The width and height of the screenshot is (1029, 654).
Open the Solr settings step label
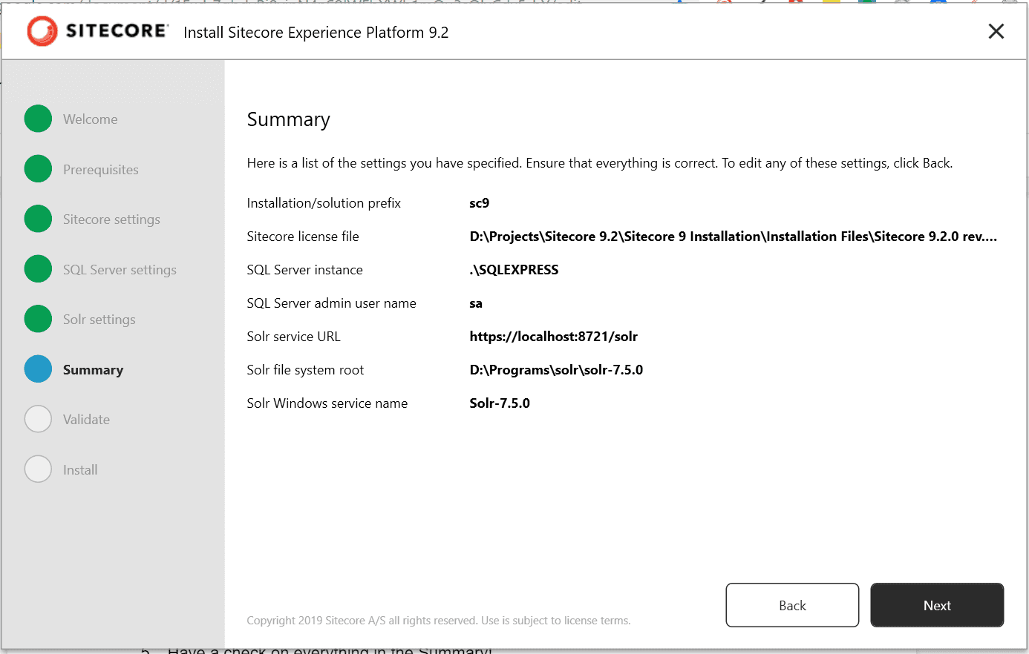(99, 320)
